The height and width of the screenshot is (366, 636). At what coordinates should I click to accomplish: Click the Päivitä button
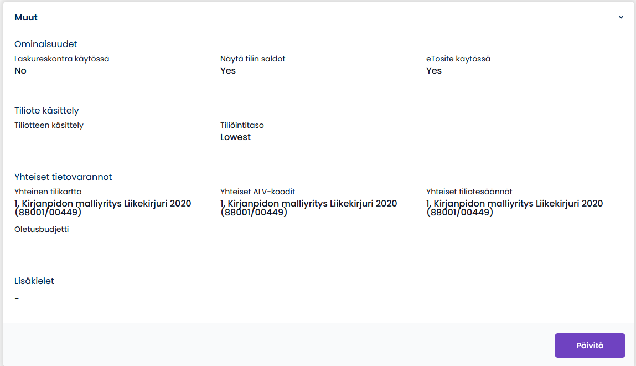[x=590, y=346]
